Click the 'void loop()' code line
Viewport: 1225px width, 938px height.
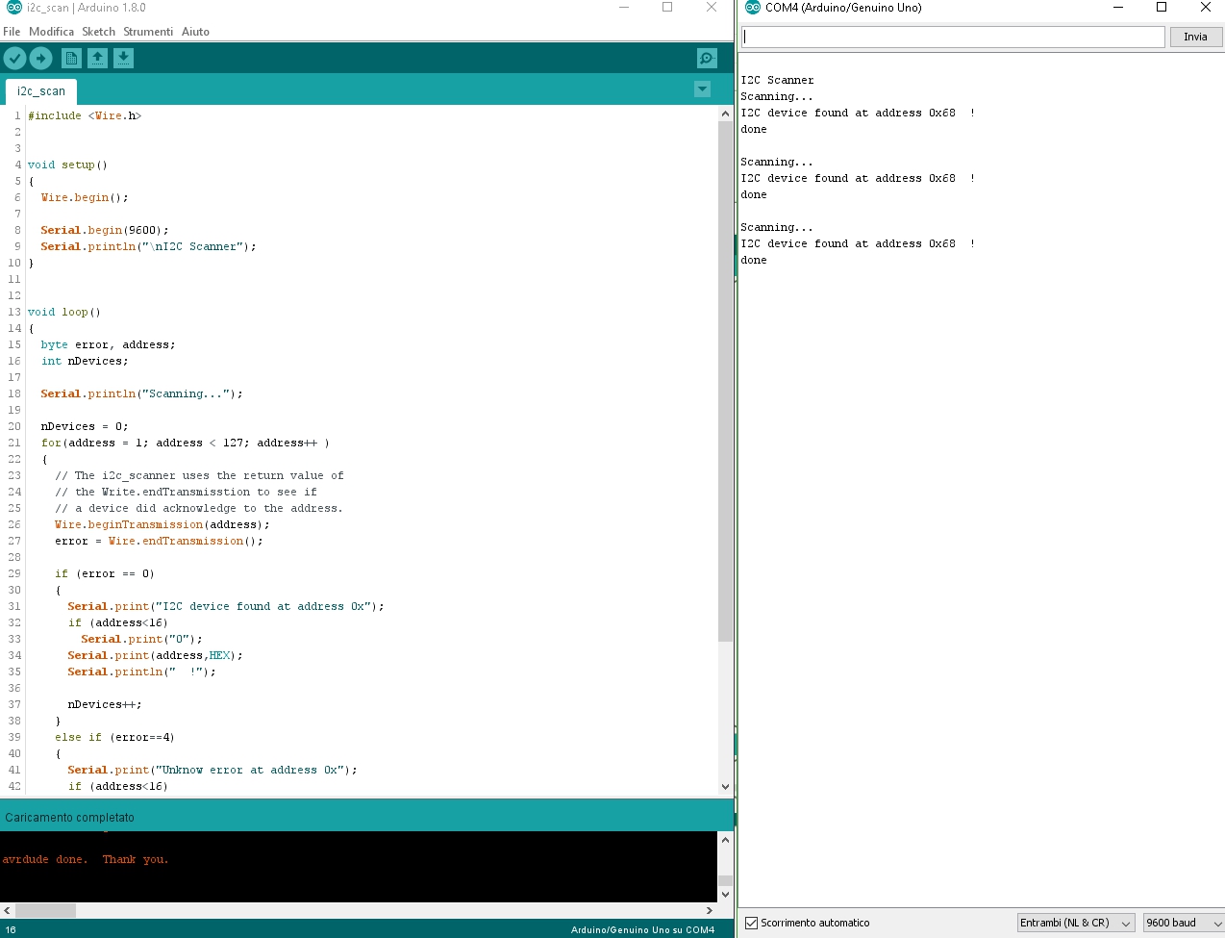coord(63,312)
